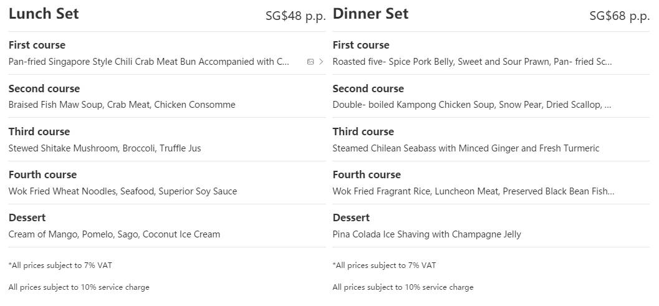Image resolution: width=659 pixels, height=306 pixels.
Task: Click the Roasted five-Spice Pork Belly dish
Action: pos(471,62)
